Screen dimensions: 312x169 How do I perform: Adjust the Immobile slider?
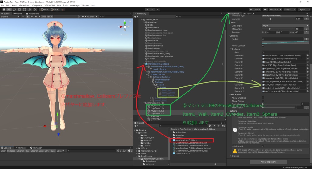click(278, 19)
